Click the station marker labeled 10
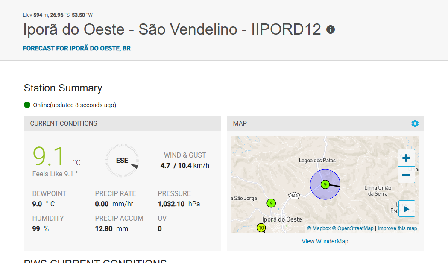 [x=261, y=228]
